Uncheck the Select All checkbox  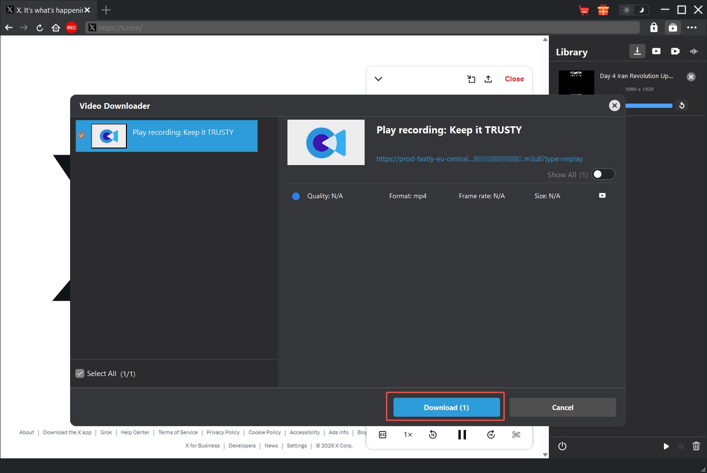[x=80, y=374]
